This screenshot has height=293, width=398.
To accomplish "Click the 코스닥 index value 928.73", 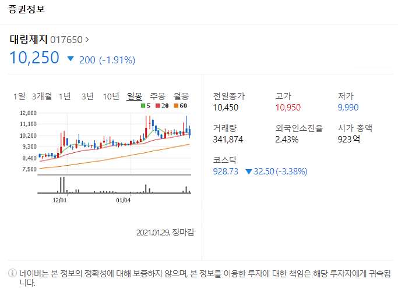I will pos(226,171).
